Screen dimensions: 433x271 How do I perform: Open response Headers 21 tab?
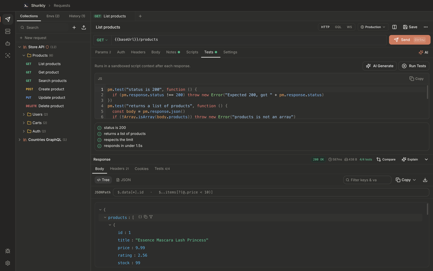(119, 169)
